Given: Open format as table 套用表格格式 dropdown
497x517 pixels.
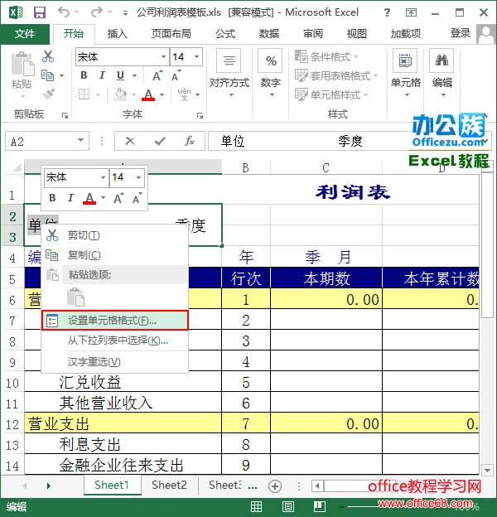Looking at the screenshot, I should pyautogui.click(x=336, y=75).
